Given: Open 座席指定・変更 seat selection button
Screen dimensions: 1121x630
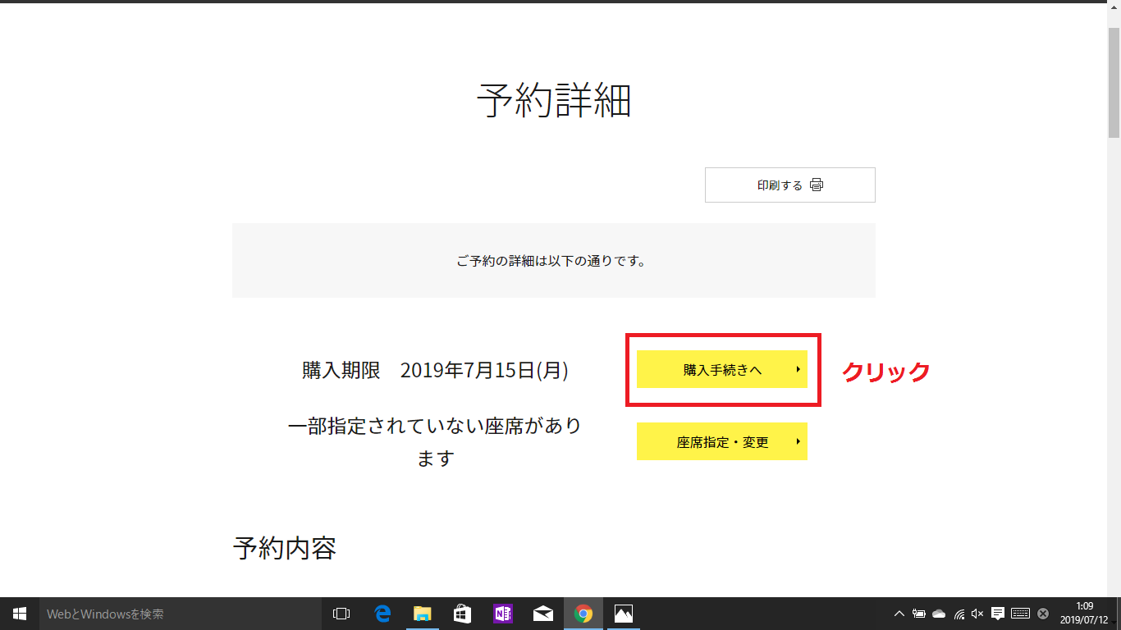Looking at the screenshot, I should (x=721, y=442).
